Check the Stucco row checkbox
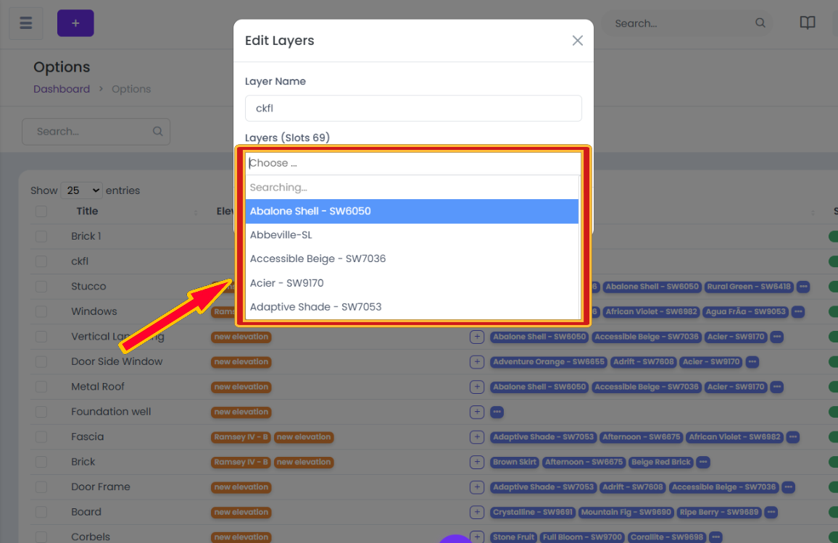The width and height of the screenshot is (838, 543). (41, 287)
